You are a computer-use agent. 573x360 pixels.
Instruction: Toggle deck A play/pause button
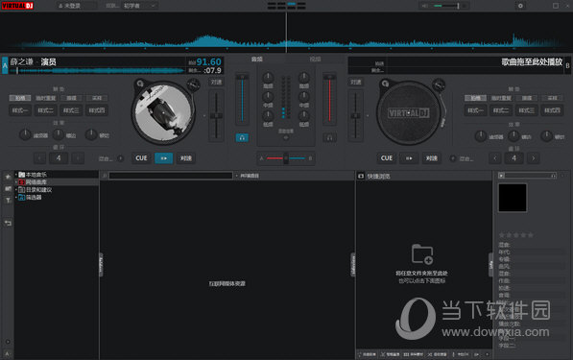tap(164, 158)
